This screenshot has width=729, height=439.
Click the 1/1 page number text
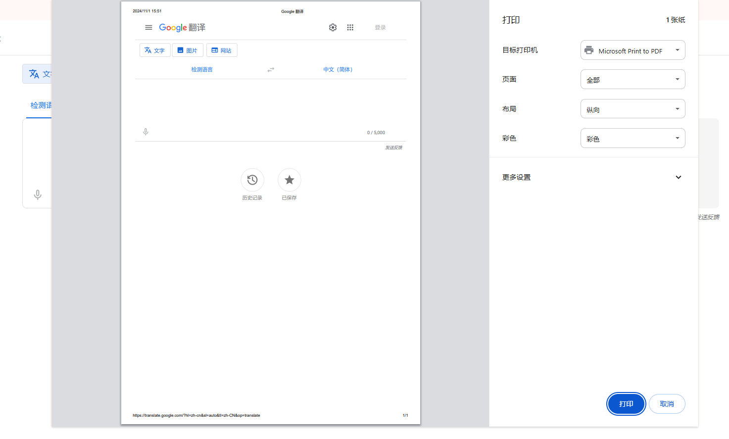tap(405, 415)
